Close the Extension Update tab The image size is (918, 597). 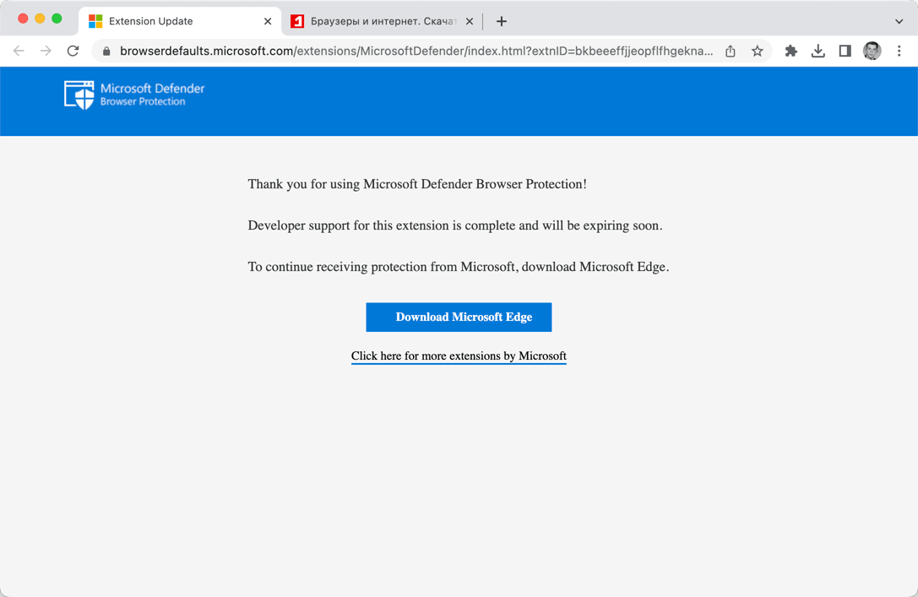click(268, 21)
